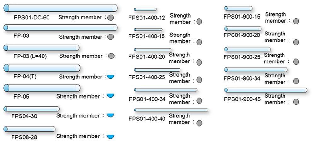Viewport: 315px width, 144px height.
Task: Click the blue semicircle beside FPS04-30
Action: point(110,115)
